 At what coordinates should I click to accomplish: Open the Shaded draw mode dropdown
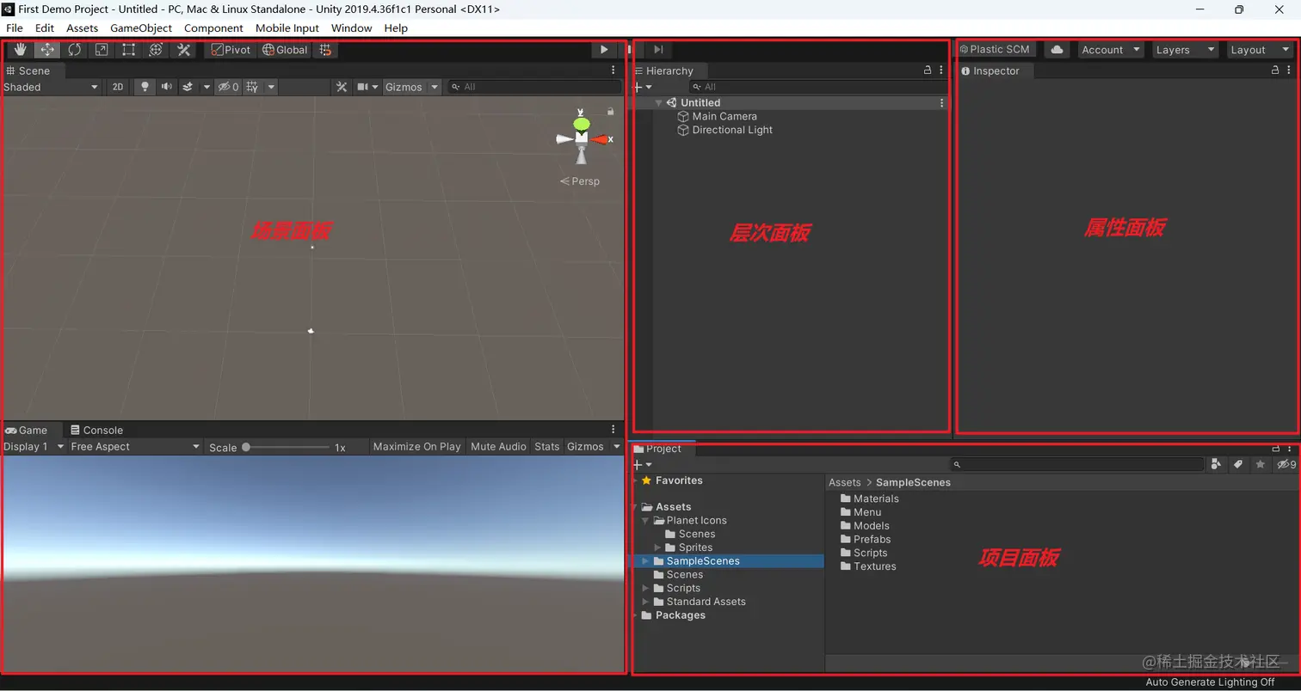click(x=51, y=87)
